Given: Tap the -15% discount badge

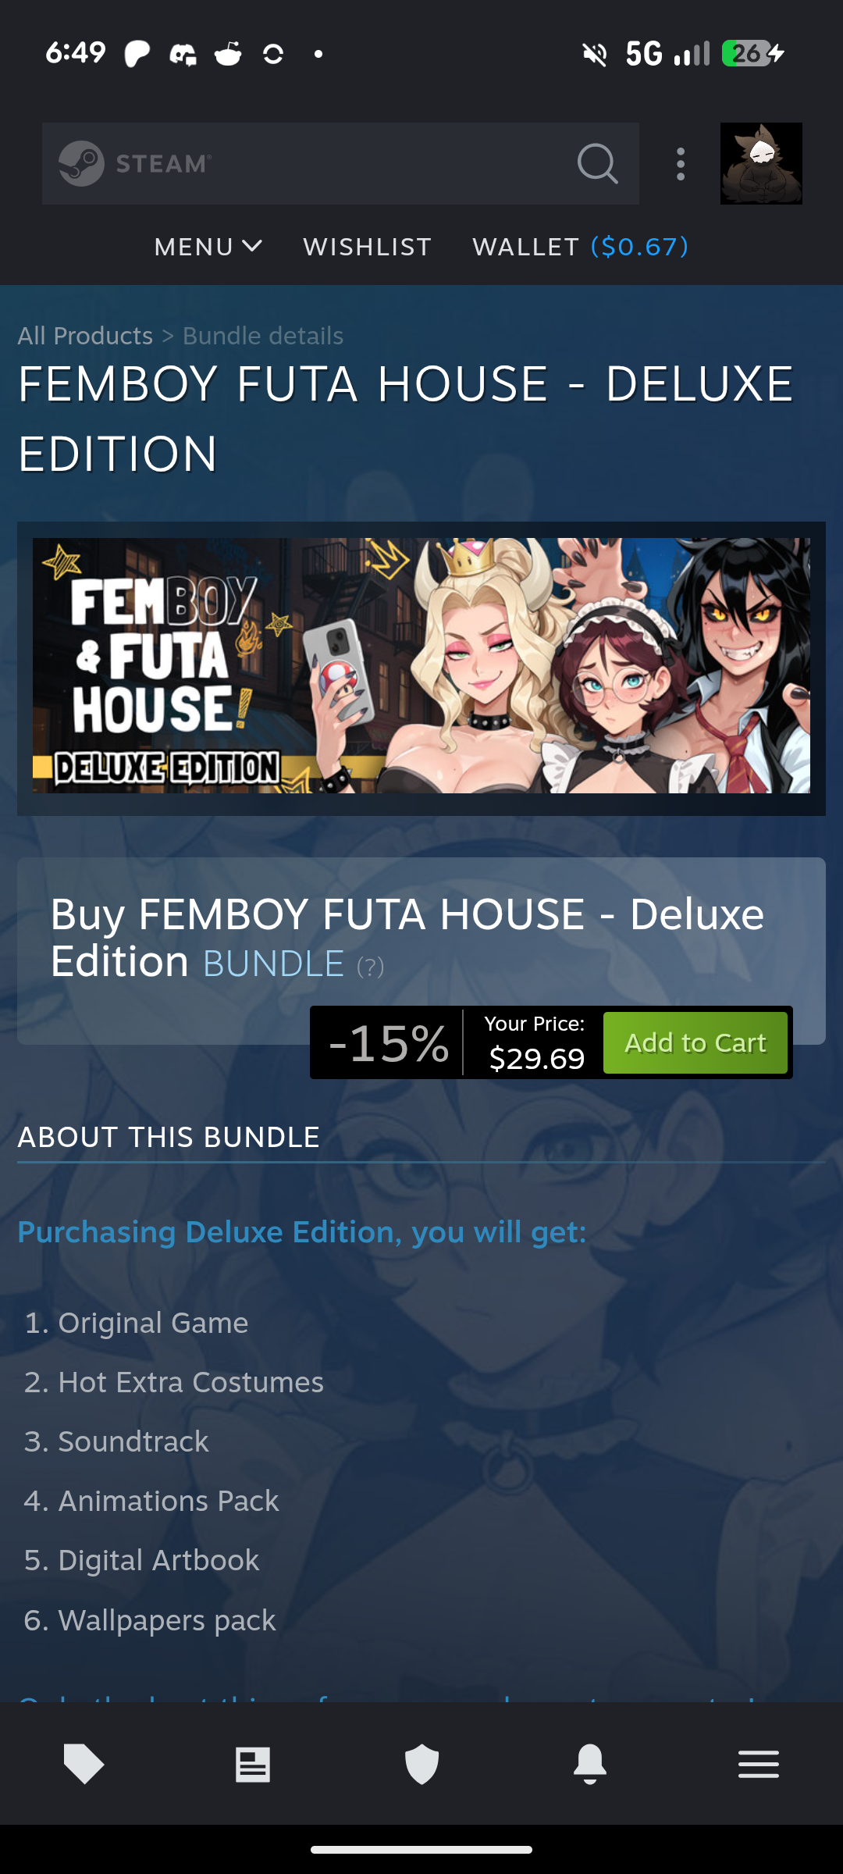Looking at the screenshot, I should 388,1042.
